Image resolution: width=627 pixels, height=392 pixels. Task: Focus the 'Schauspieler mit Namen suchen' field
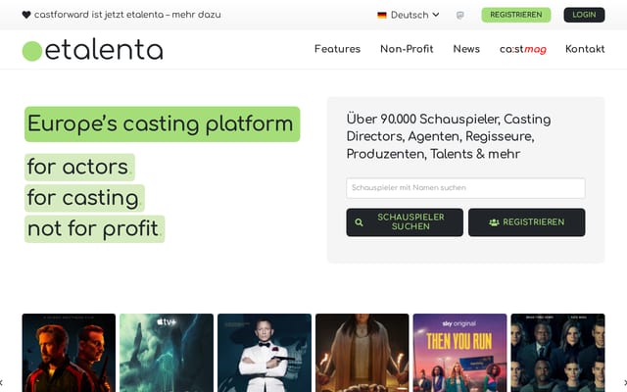pos(465,188)
